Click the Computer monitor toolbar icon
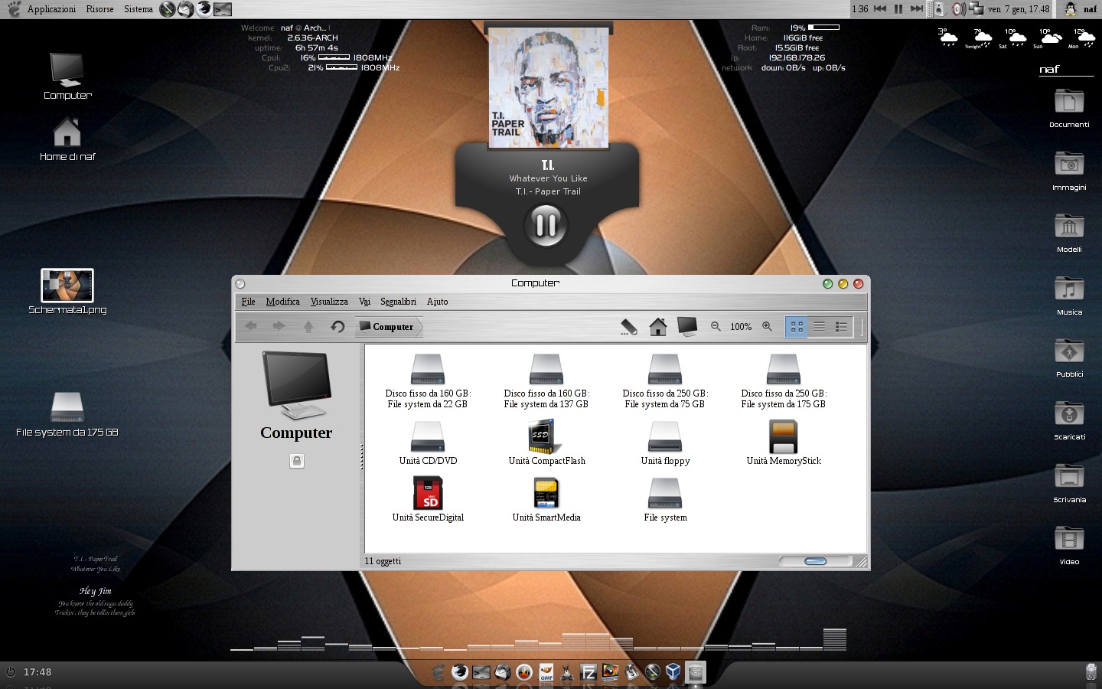Screen dimensions: 1102x689 point(687,327)
